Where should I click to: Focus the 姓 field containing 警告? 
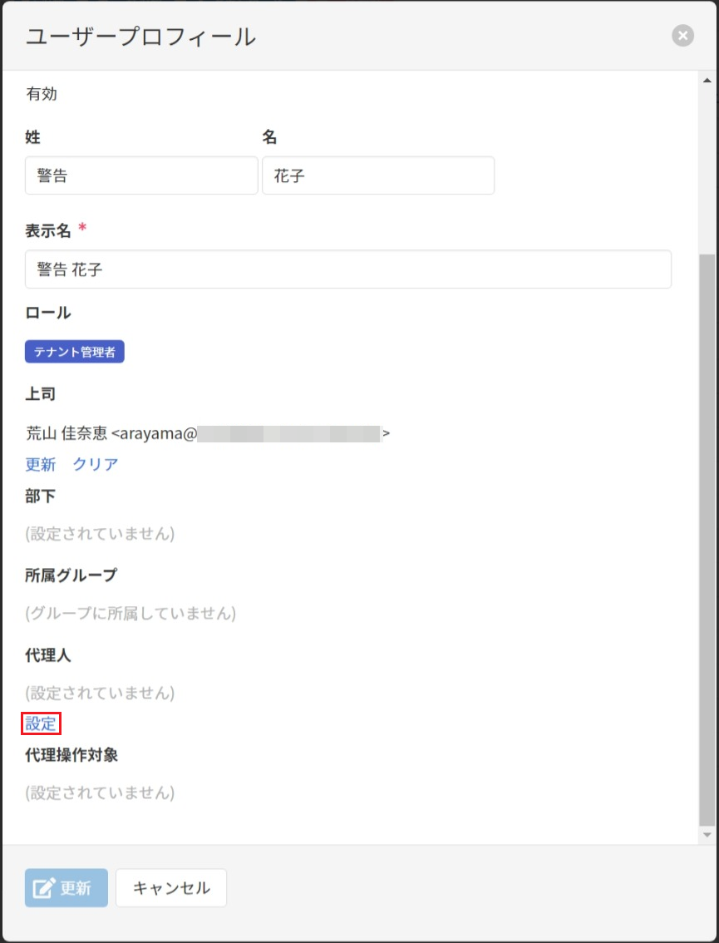[x=141, y=176]
